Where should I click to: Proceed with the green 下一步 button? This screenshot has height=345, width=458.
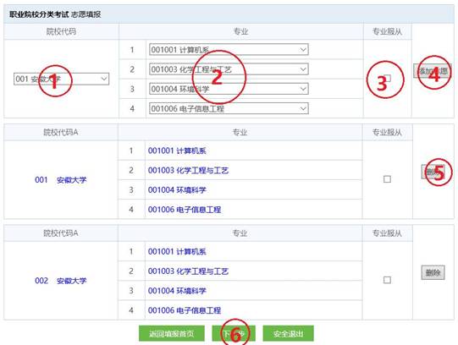pos(234,334)
